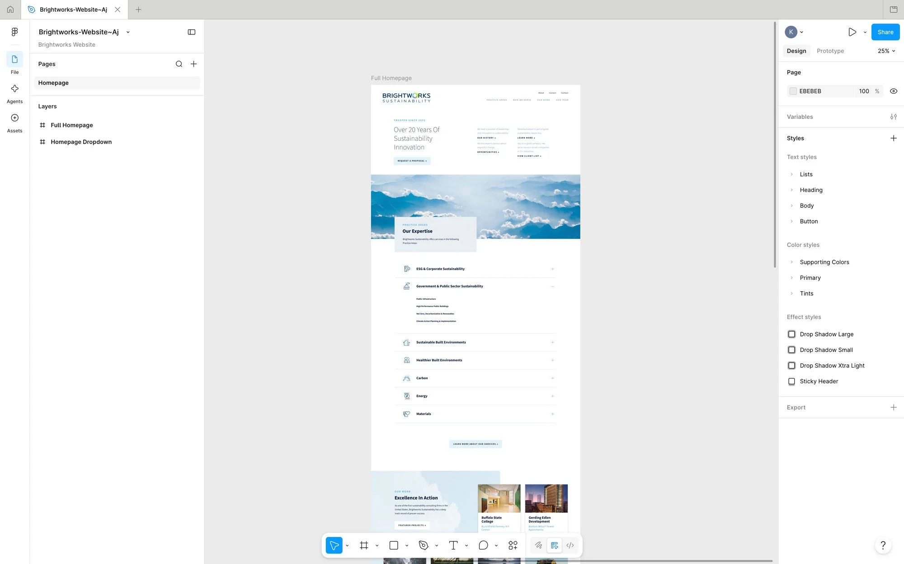Open the file name dropdown chevron
This screenshot has width=904, height=564.
(128, 32)
